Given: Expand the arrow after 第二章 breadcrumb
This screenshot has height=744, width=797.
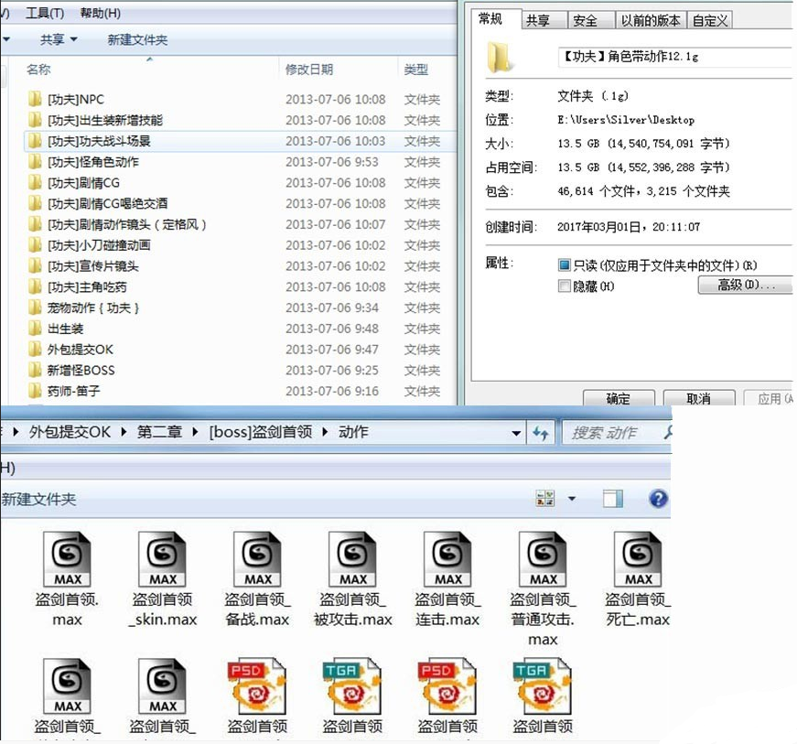Looking at the screenshot, I should [195, 432].
